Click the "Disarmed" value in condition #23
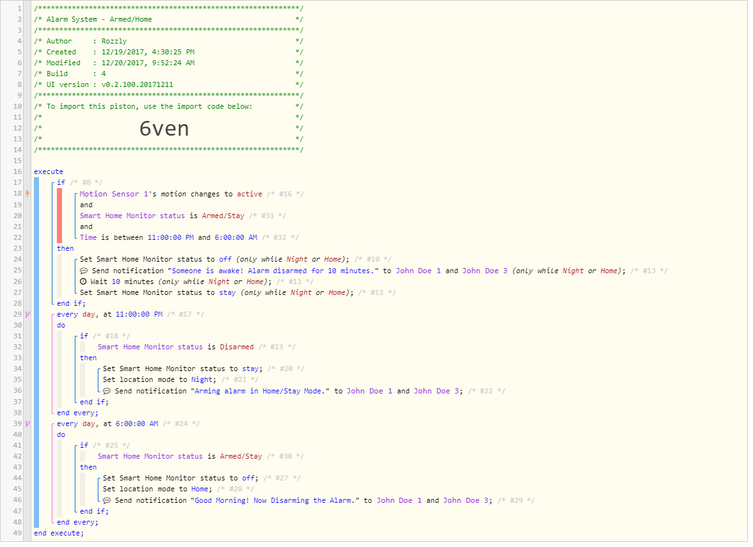Image resolution: width=753 pixels, height=547 pixels. 237,347
